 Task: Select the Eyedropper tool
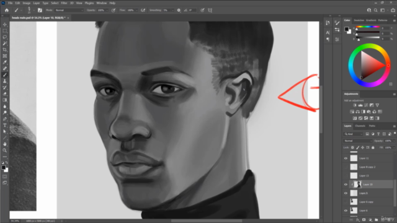5,62
